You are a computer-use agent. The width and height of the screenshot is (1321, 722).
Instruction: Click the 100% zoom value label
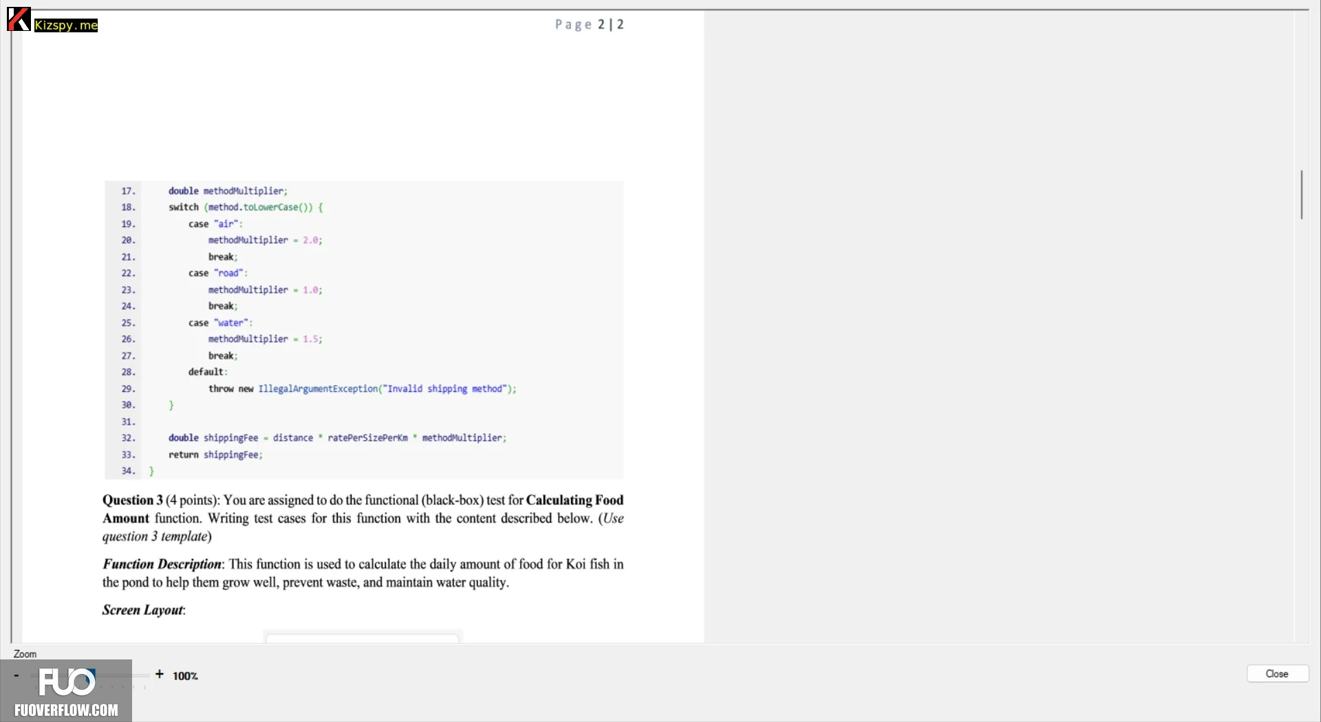(x=185, y=676)
